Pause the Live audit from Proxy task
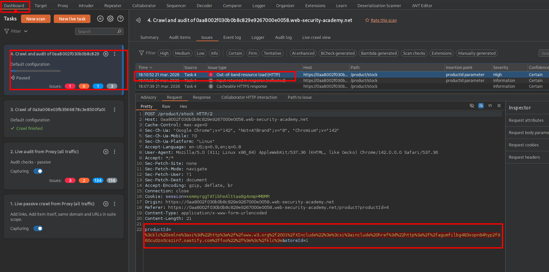Screen dimensions: 549x272 pyautogui.click(x=106, y=152)
